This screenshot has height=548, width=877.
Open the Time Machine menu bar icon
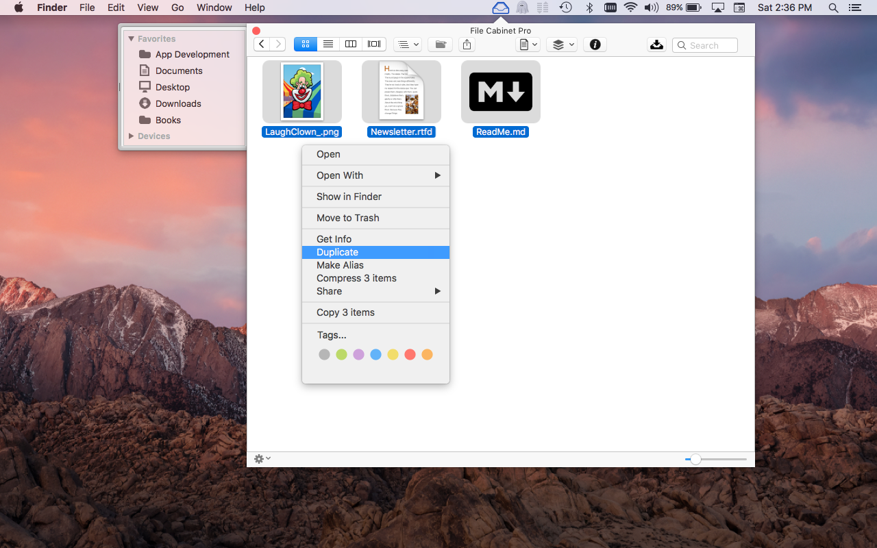point(565,8)
